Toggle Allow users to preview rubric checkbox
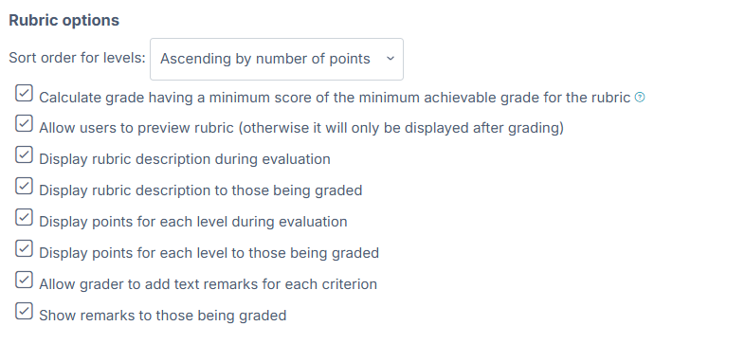The width and height of the screenshot is (745, 344). tap(24, 123)
